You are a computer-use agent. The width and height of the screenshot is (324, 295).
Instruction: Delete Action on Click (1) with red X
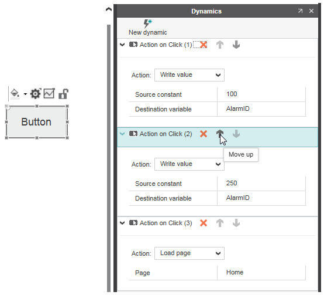coord(204,45)
